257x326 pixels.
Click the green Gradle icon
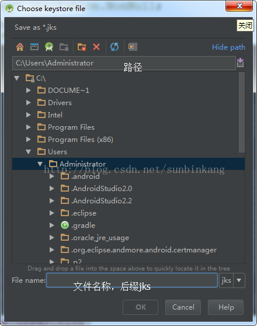65,225
